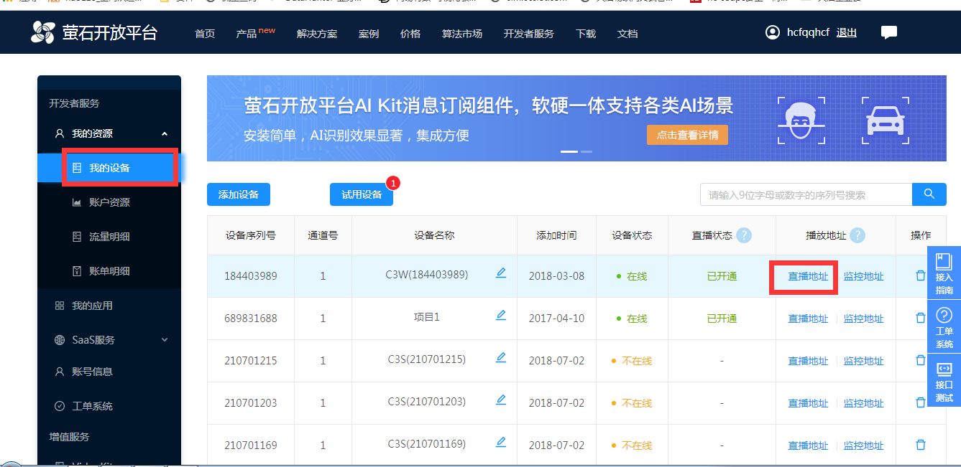Edit name of device 项目1
Screen dimensions: 961x467
point(501,316)
